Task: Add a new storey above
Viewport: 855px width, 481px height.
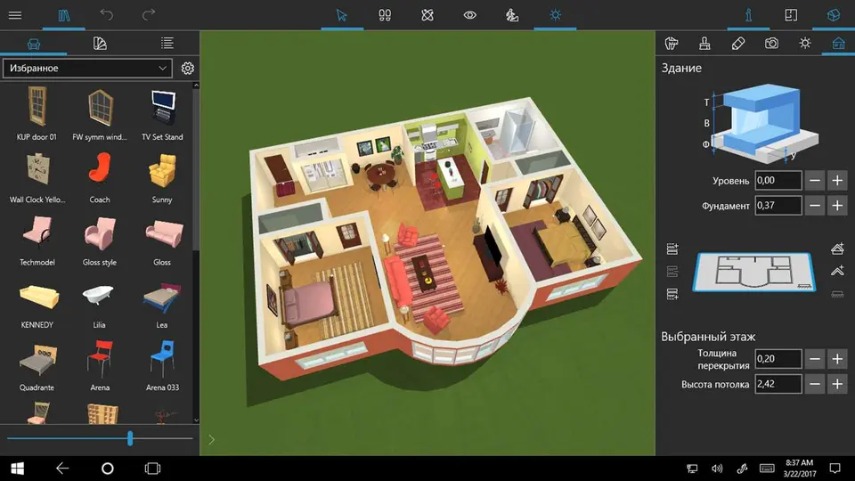Action: 672,249
